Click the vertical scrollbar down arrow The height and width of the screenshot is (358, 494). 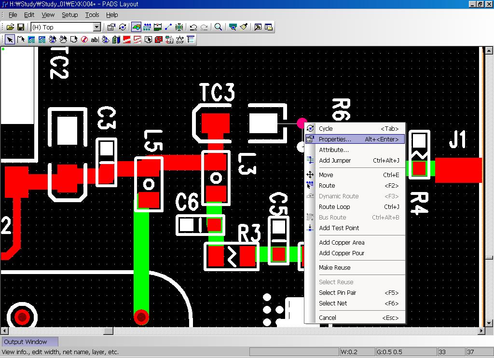point(489,323)
